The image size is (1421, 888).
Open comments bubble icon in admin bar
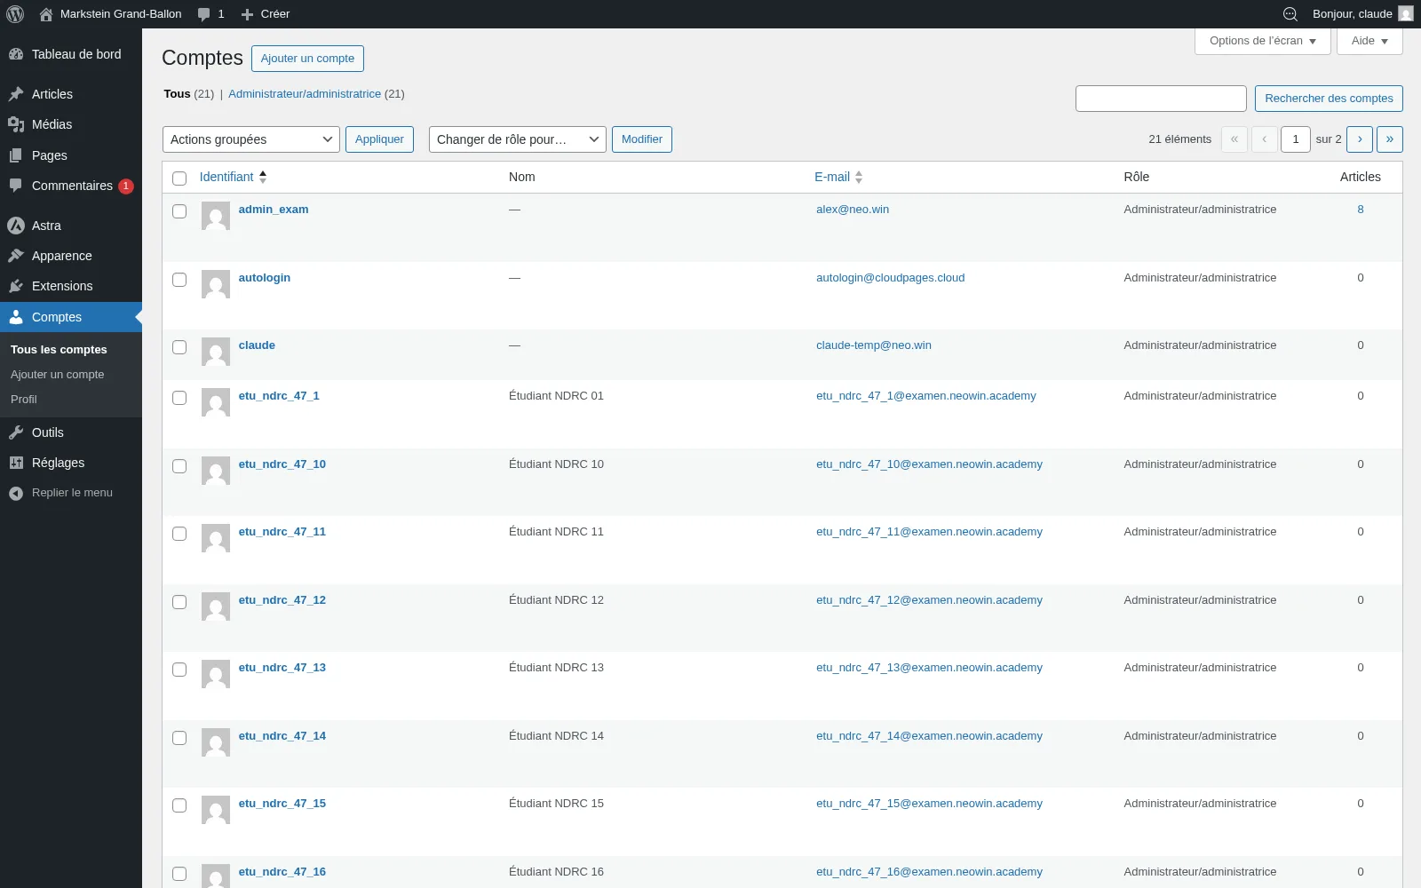click(x=204, y=14)
